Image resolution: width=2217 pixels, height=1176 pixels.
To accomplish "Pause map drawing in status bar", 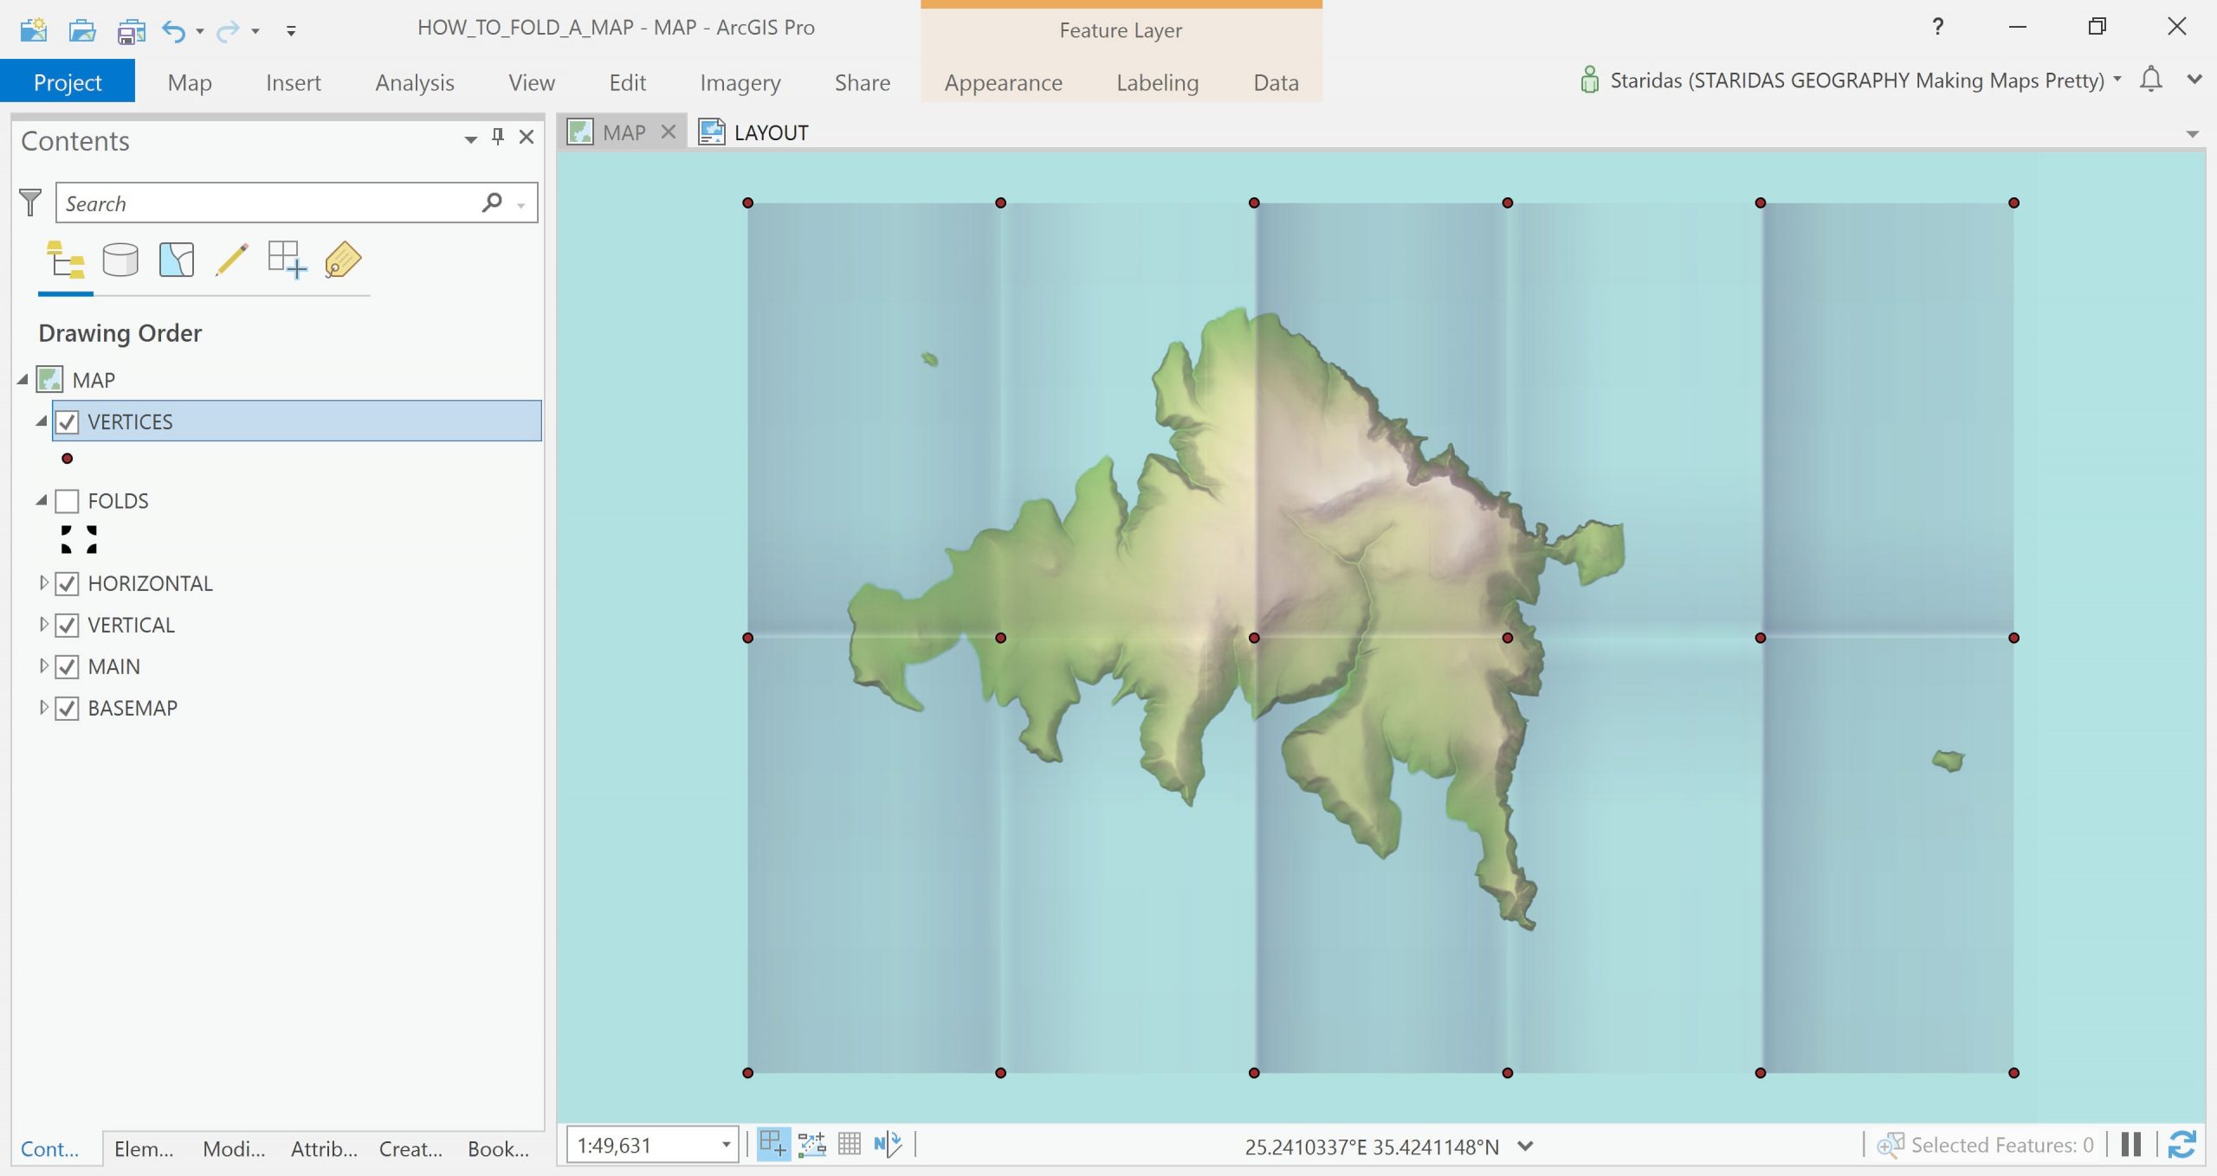I will pyautogui.click(x=2131, y=1144).
